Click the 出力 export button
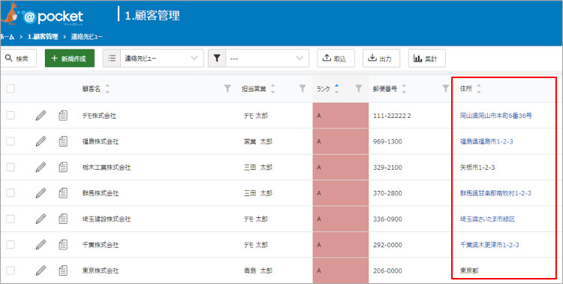This screenshot has height=284, width=563. pos(381,59)
